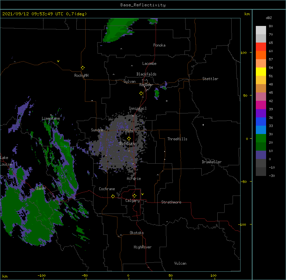
Task: Click the Stettler city label
Action: 210,79
